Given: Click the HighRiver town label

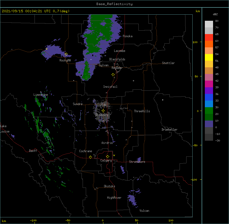Looking at the screenshot, I should pyautogui.click(x=114, y=198).
